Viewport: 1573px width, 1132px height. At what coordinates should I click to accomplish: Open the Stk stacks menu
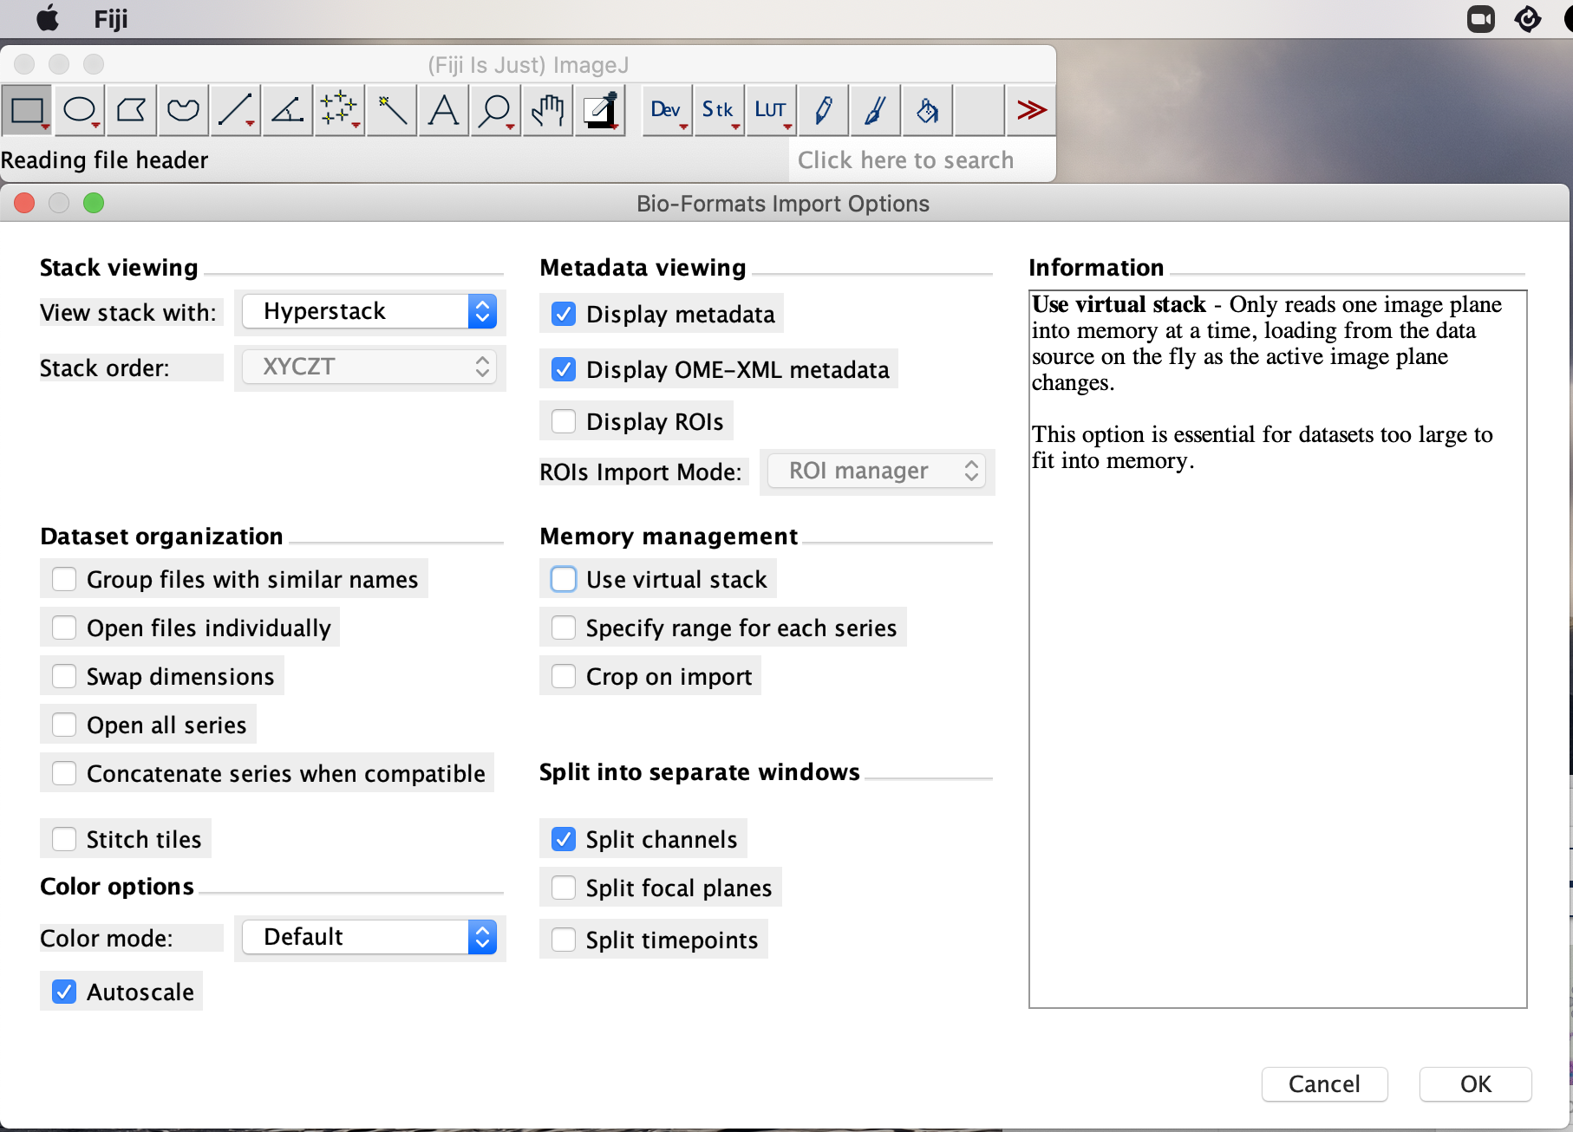(x=719, y=110)
